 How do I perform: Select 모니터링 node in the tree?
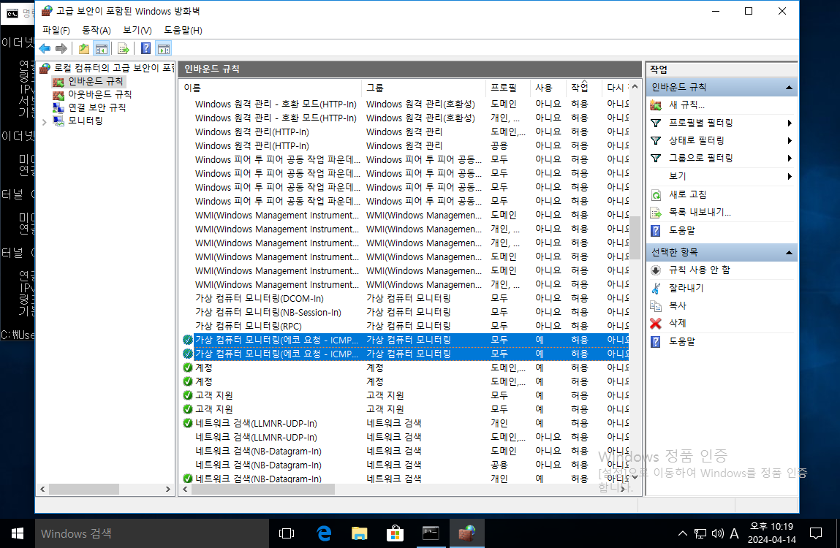86,121
